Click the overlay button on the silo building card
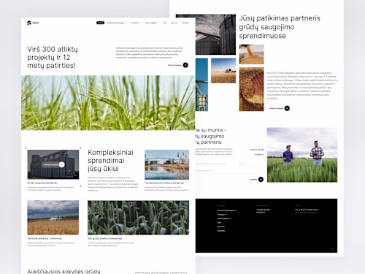This screenshot has width=365, height=274. (x=53, y=164)
